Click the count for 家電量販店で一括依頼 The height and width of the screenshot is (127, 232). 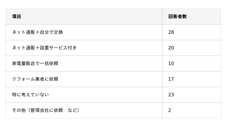(171, 63)
